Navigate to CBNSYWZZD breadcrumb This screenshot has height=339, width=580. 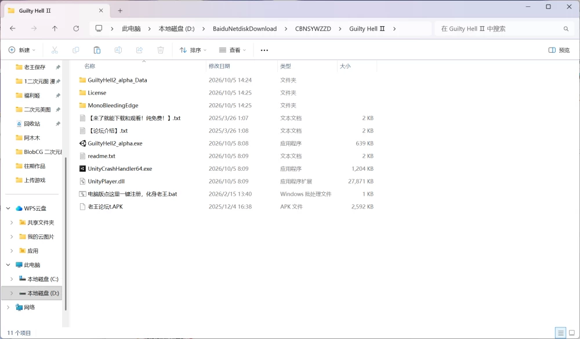click(313, 29)
